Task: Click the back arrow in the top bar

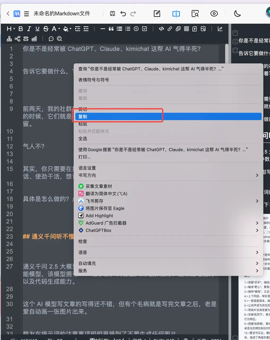Action: [8, 14]
